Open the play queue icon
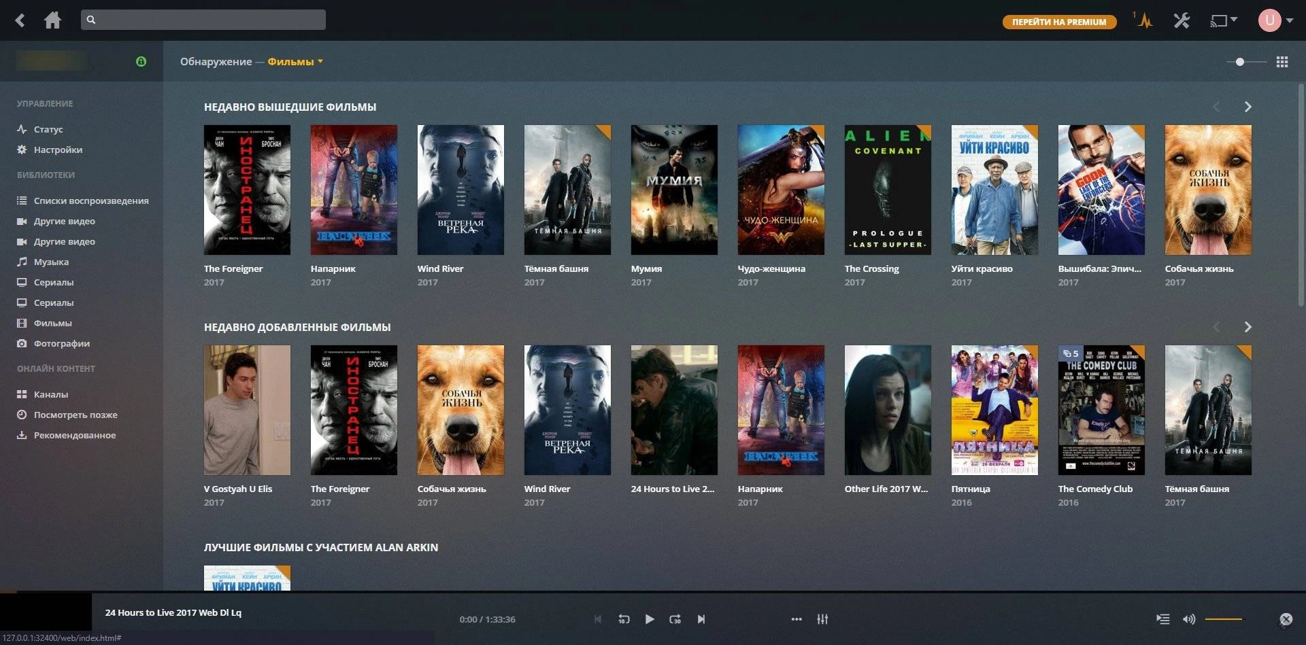Image resolution: width=1306 pixels, height=645 pixels. [1163, 619]
